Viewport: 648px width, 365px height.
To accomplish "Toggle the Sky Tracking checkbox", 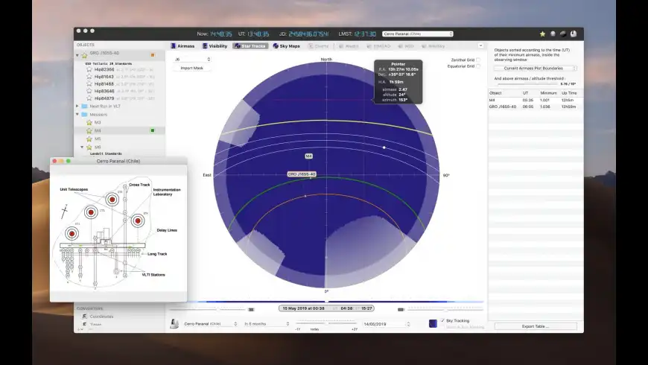I will (442, 320).
